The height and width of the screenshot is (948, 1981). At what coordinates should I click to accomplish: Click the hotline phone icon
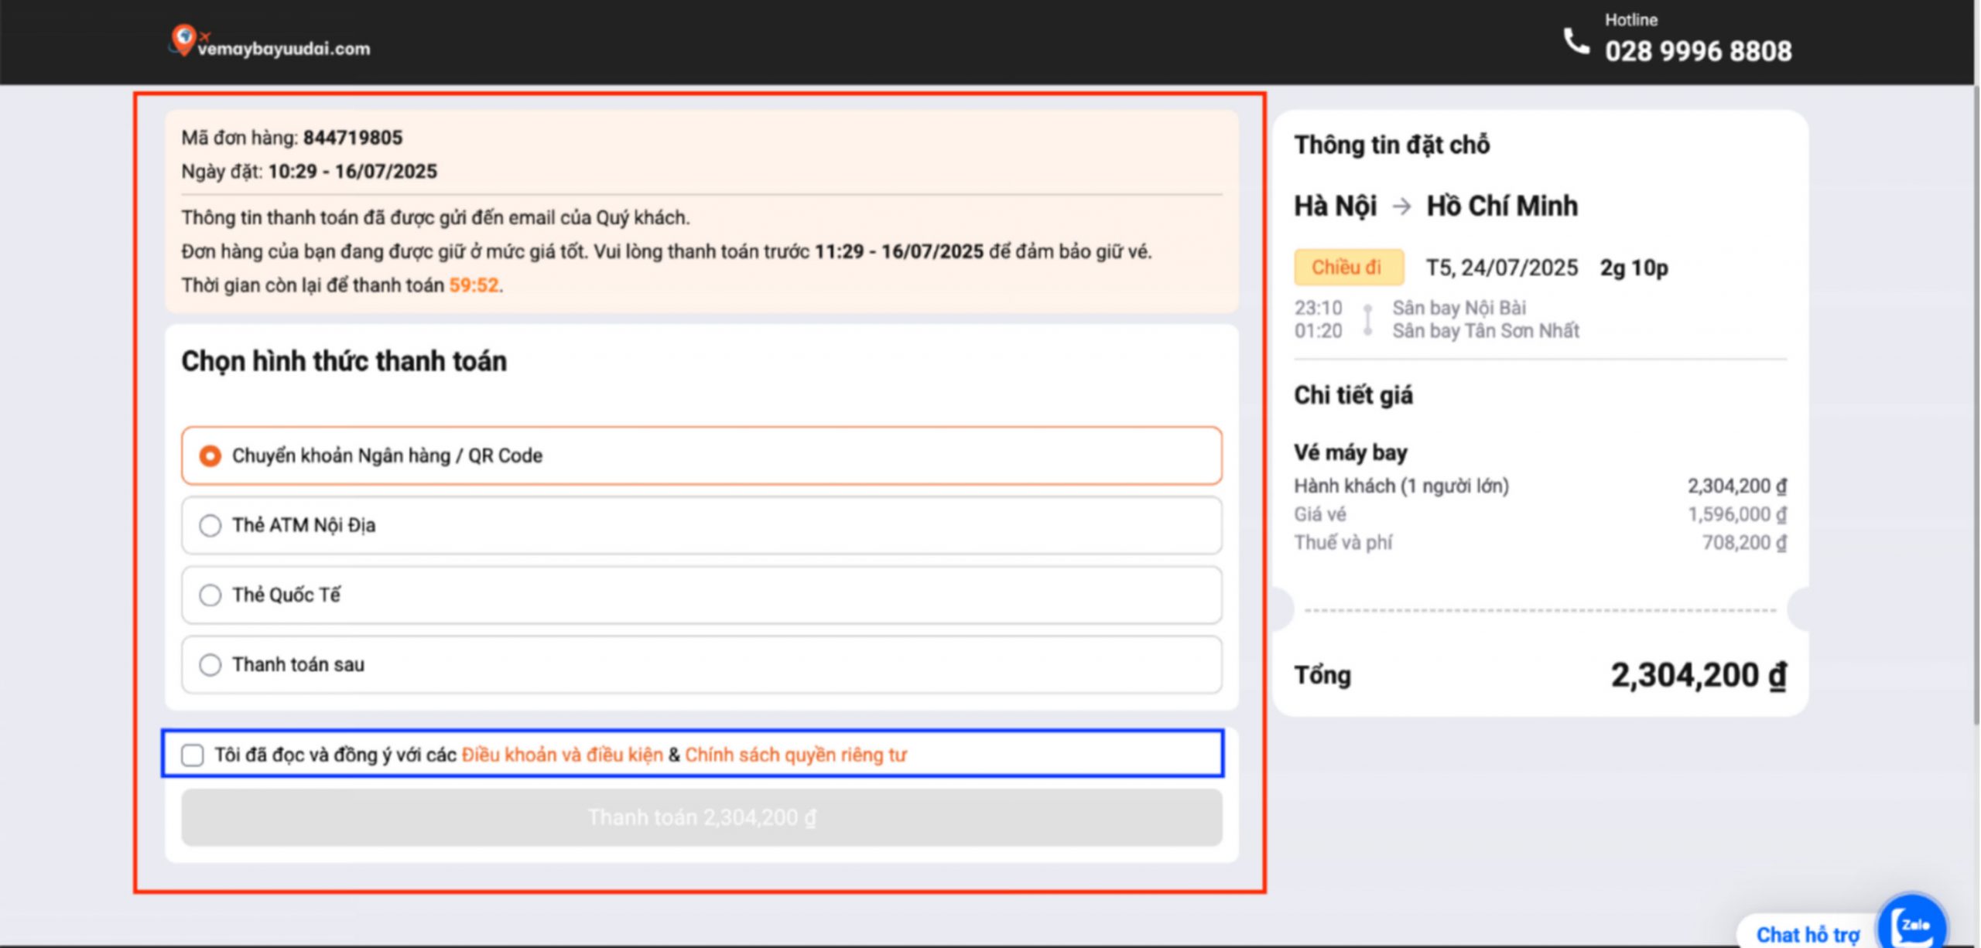(1576, 41)
